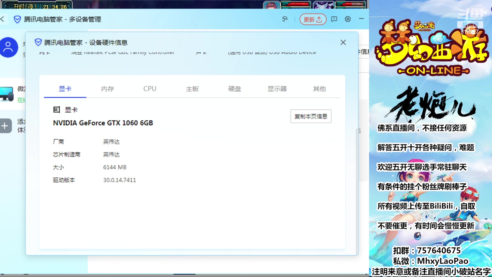Screen dimensions: 492x277
Task: Click the 复制本页信息 copy button
Action: click(311, 116)
